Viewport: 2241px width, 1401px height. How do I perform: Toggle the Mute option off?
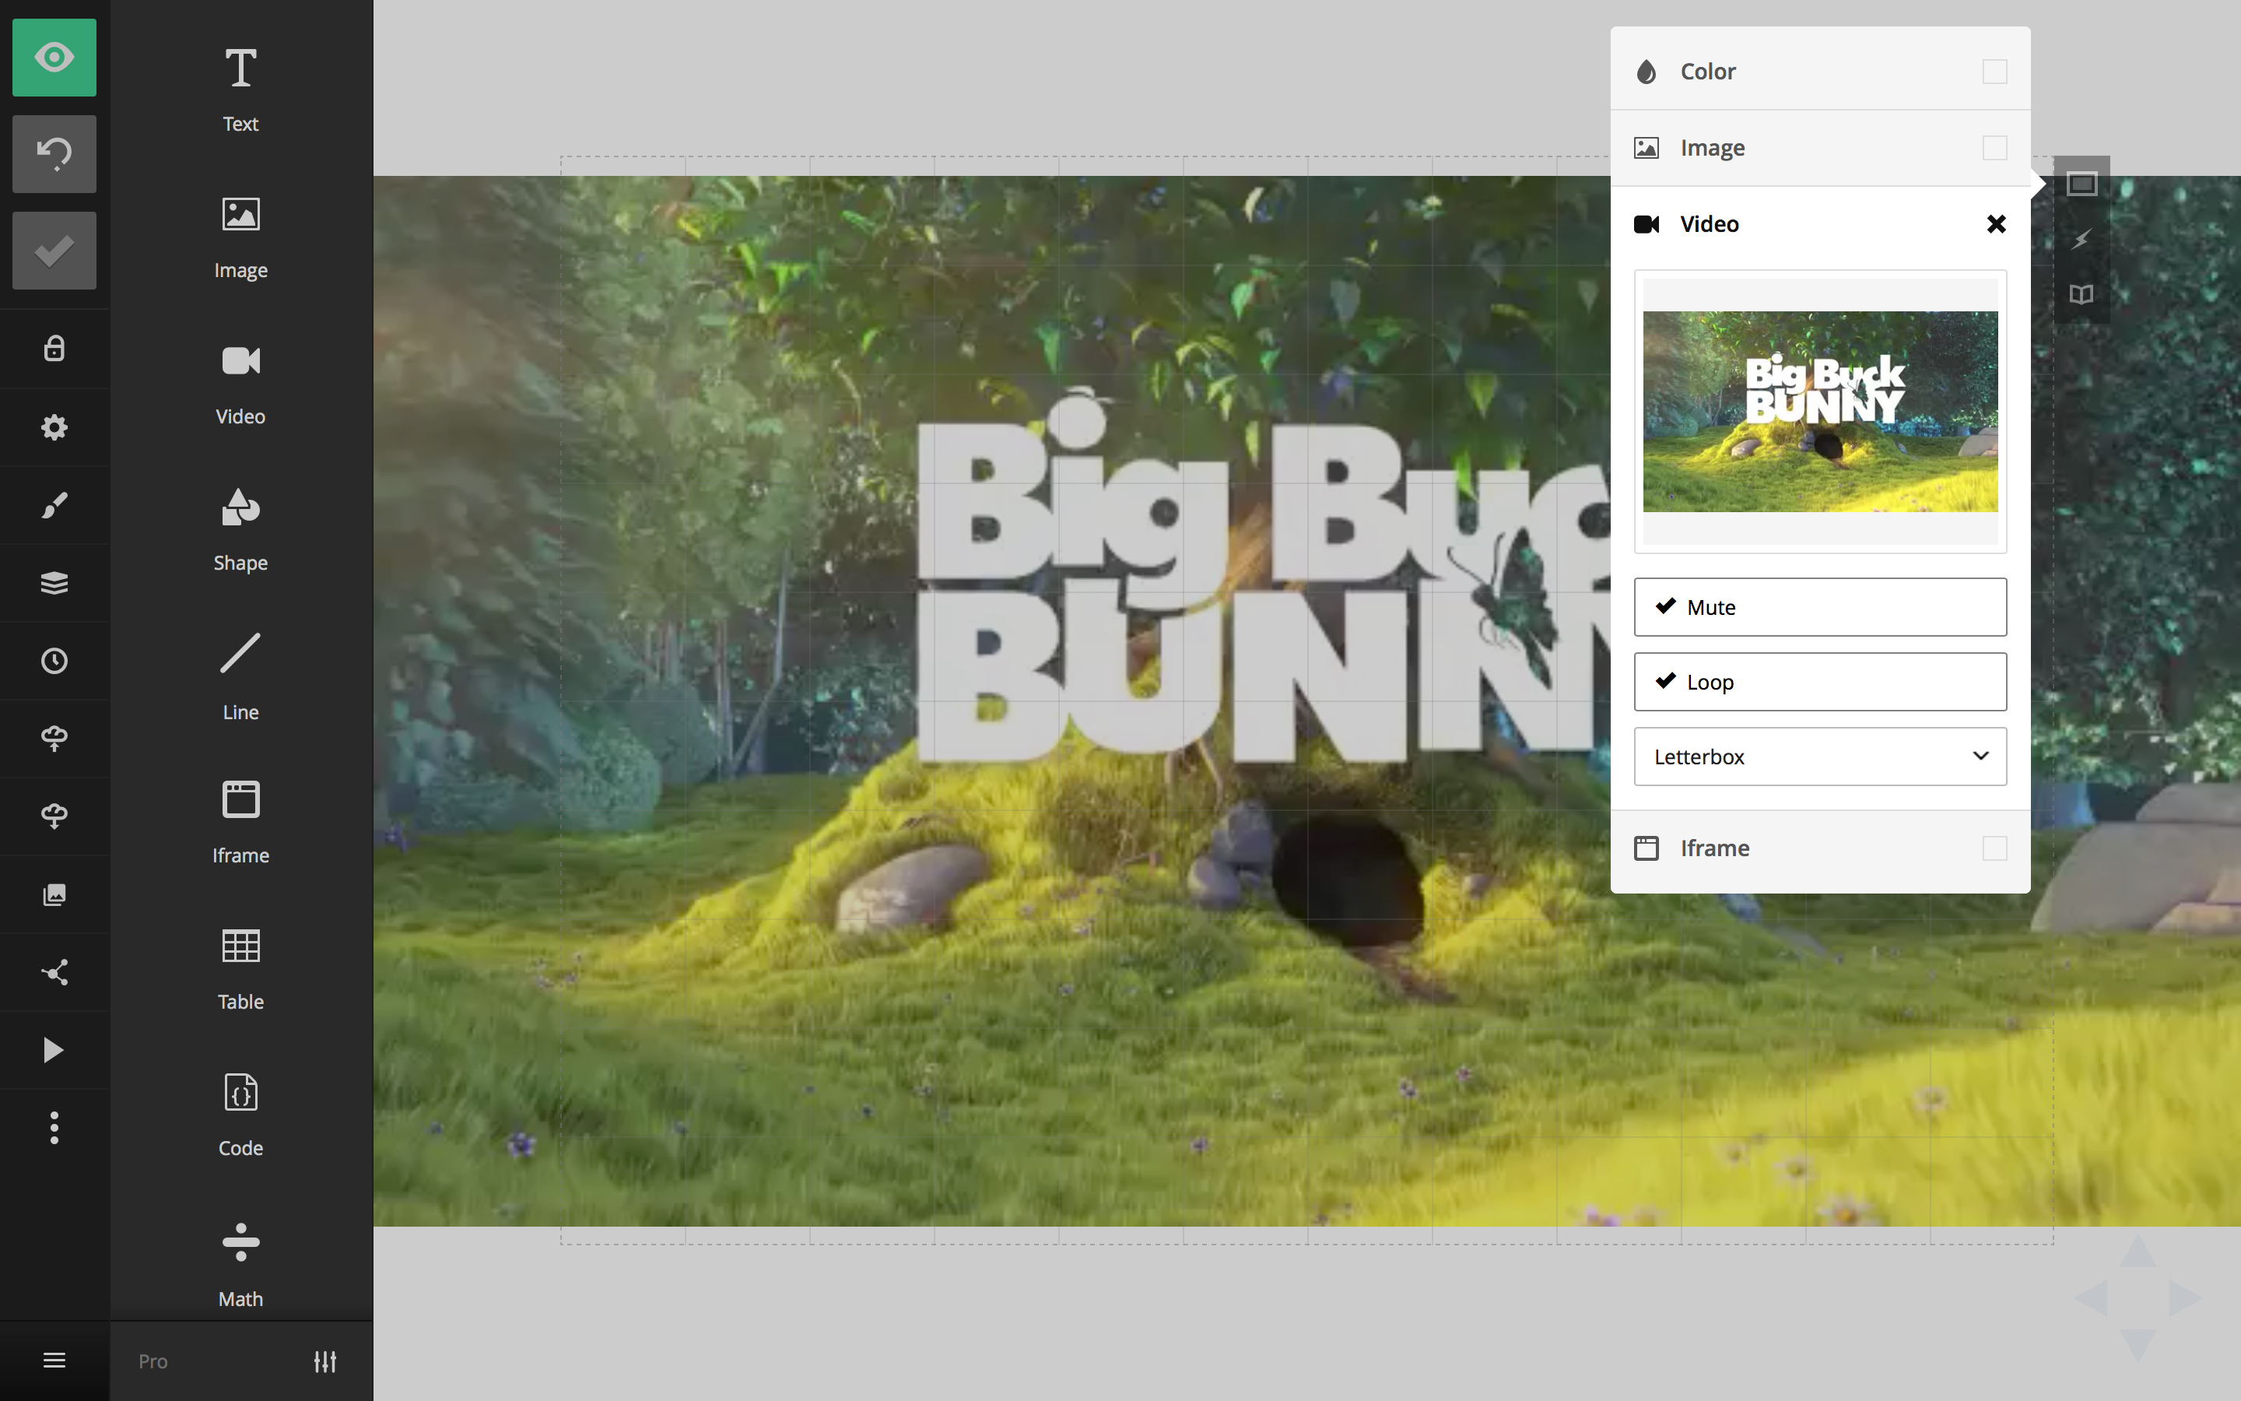tap(1820, 607)
